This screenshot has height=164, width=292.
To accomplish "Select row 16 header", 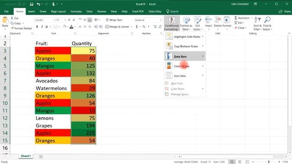I will point(5,148).
